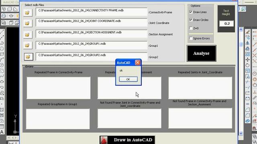Image resolution: width=257 pixels, height=144 pixels.
Task: Browse for the Group1 mdb file
Action: pyautogui.click(x=28, y=45)
